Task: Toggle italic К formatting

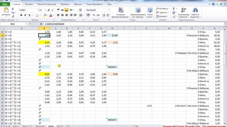Action: pyautogui.click(x=25, y=15)
